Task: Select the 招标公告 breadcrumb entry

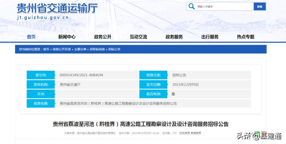Action: click(x=114, y=49)
